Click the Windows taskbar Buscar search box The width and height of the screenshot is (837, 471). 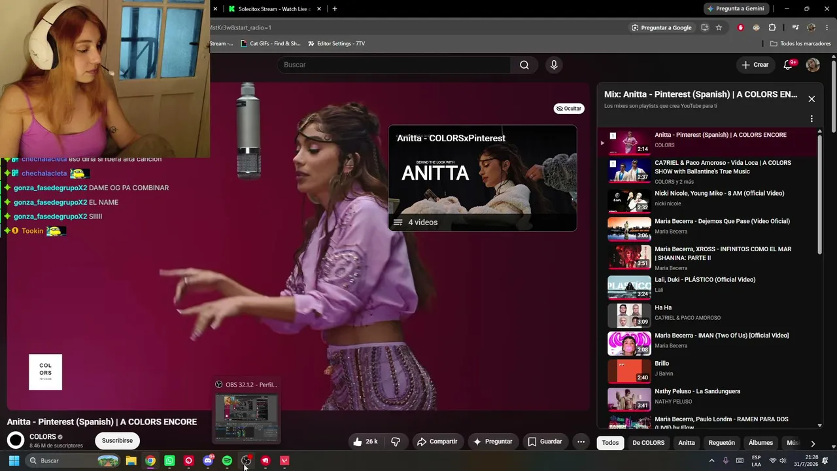point(73,461)
